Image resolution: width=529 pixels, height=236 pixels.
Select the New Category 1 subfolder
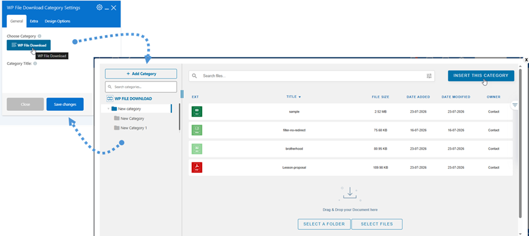[x=131, y=128]
